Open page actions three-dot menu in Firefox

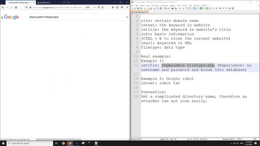pyautogui.click(x=95, y=7)
